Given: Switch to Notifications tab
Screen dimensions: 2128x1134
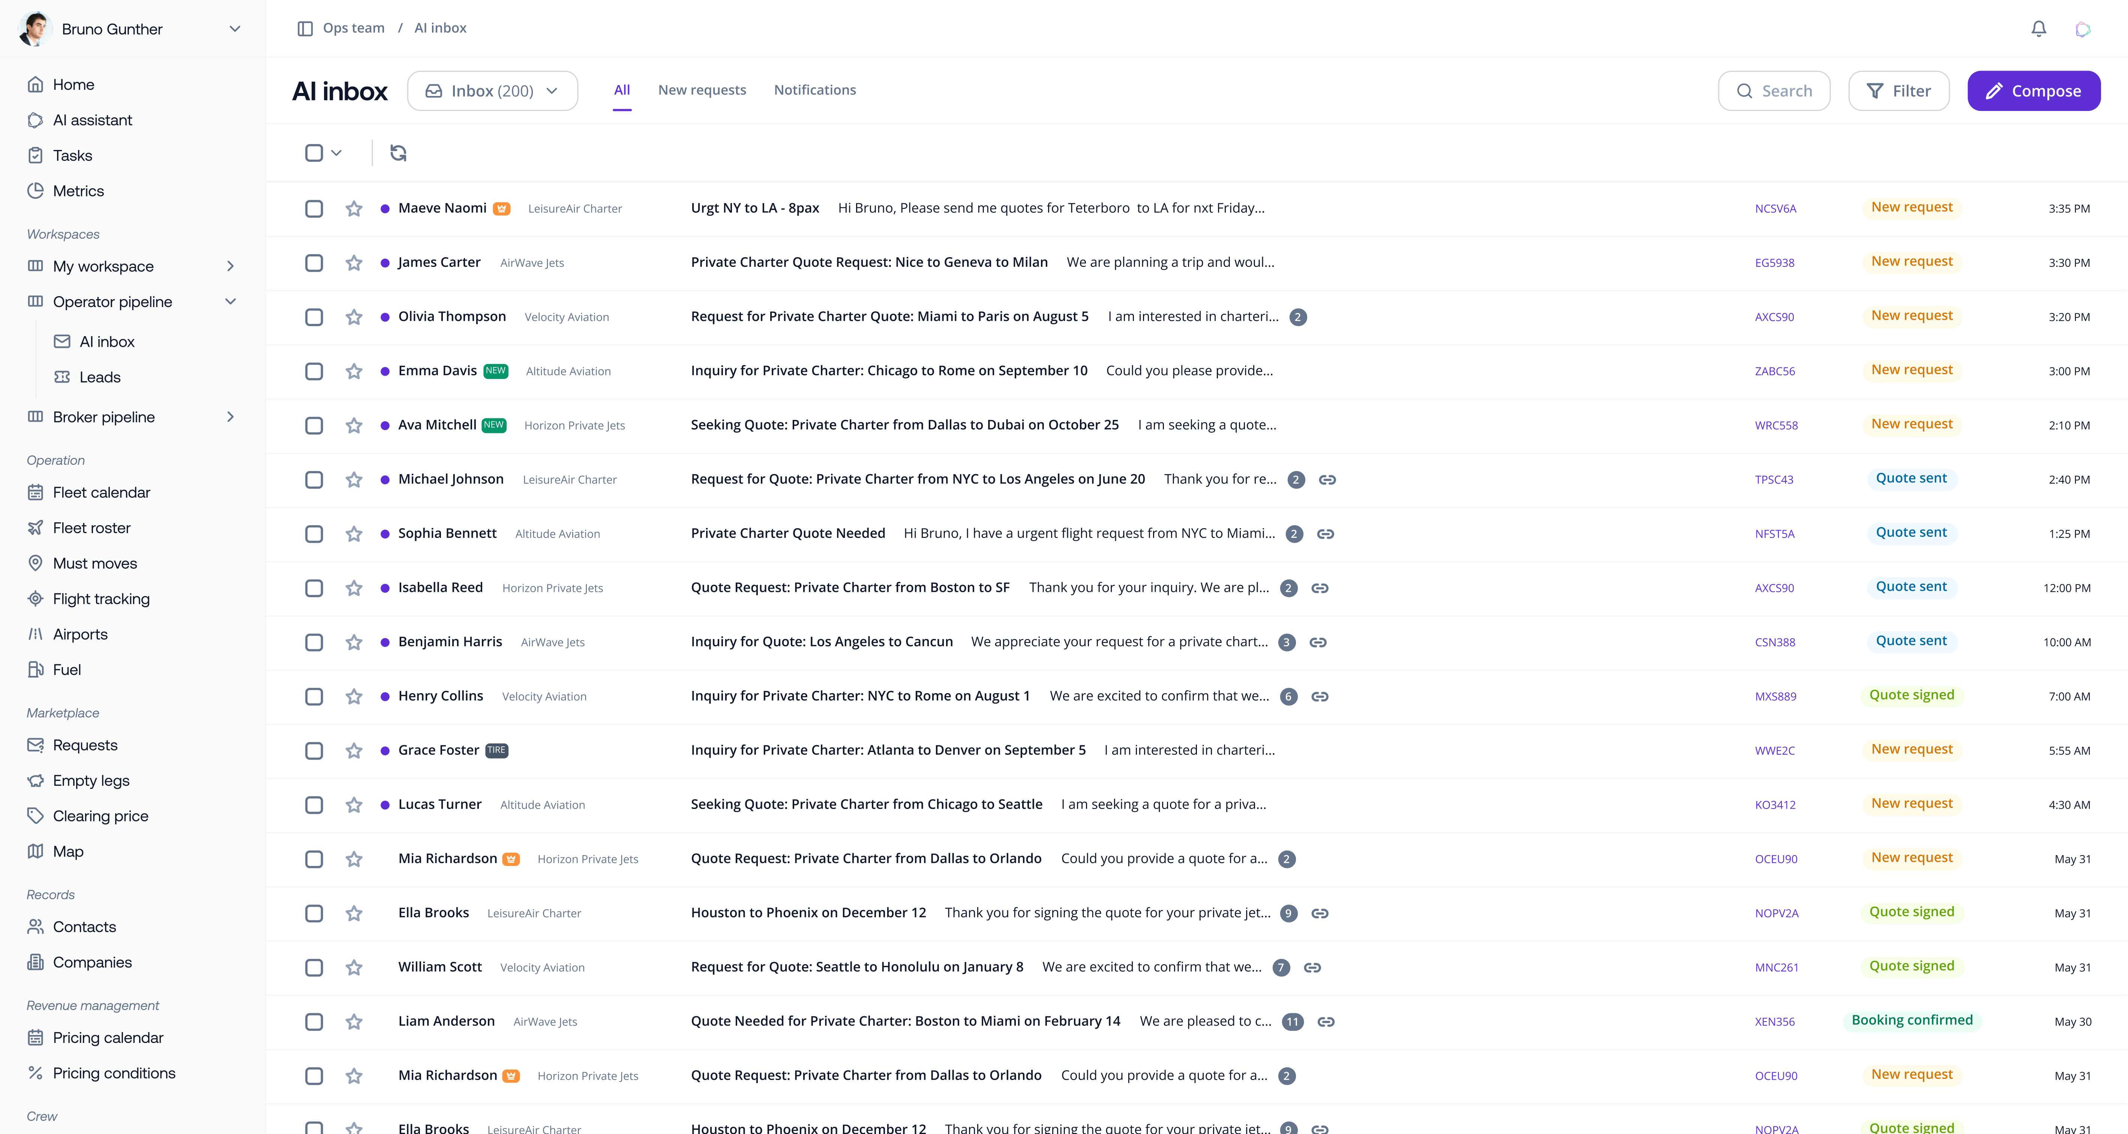Looking at the screenshot, I should click(814, 90).
